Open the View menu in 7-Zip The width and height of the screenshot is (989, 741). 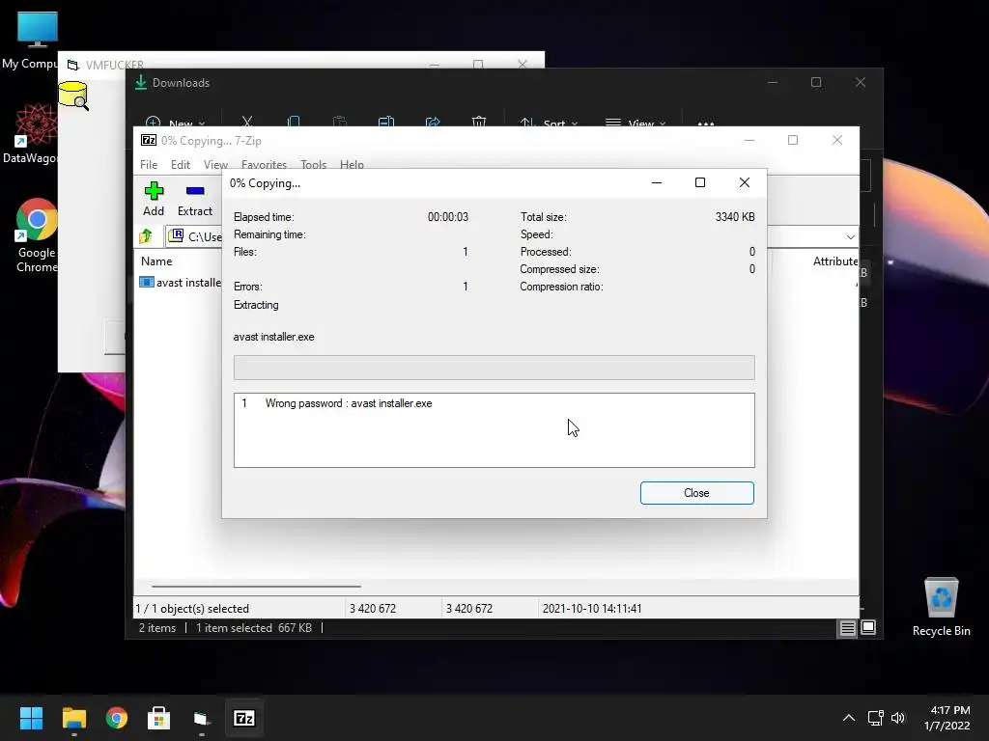215,164
